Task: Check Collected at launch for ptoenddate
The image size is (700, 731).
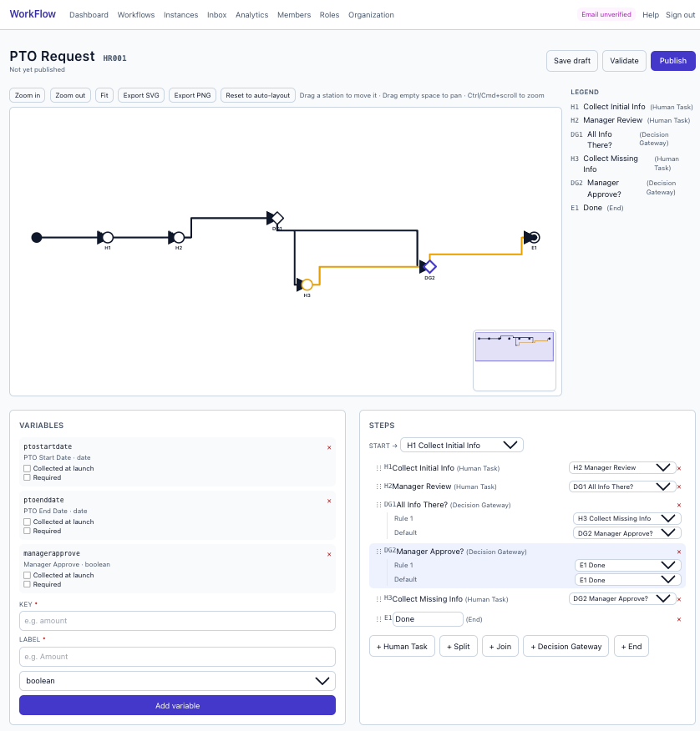Action: click(27, 522)
